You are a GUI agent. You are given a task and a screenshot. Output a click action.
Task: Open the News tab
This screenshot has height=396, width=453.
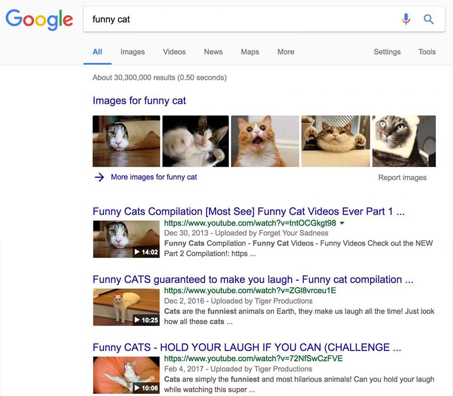pyautogui.click(x=213, y=52)
